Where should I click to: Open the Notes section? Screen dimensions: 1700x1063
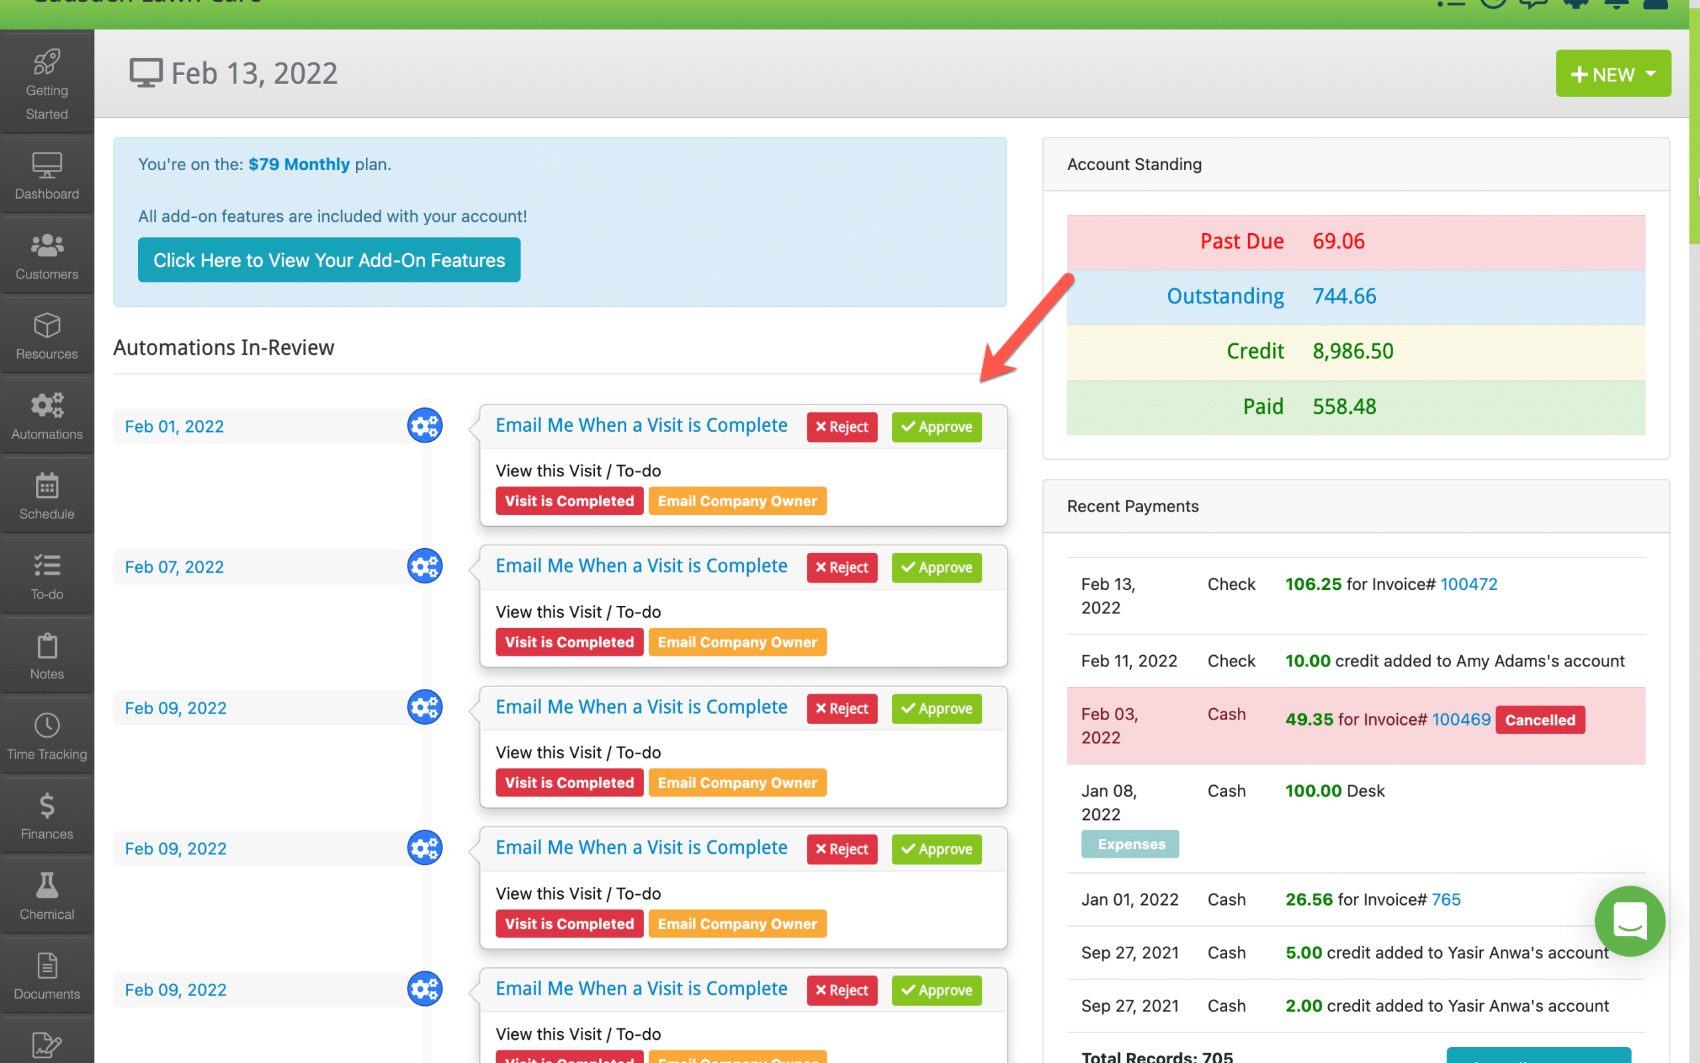[x=46, y=654]
